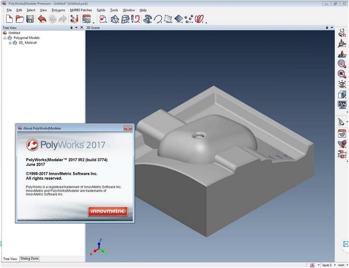Click the zoom magnifier icon in the right toolbar

click(x=342, y=63)
